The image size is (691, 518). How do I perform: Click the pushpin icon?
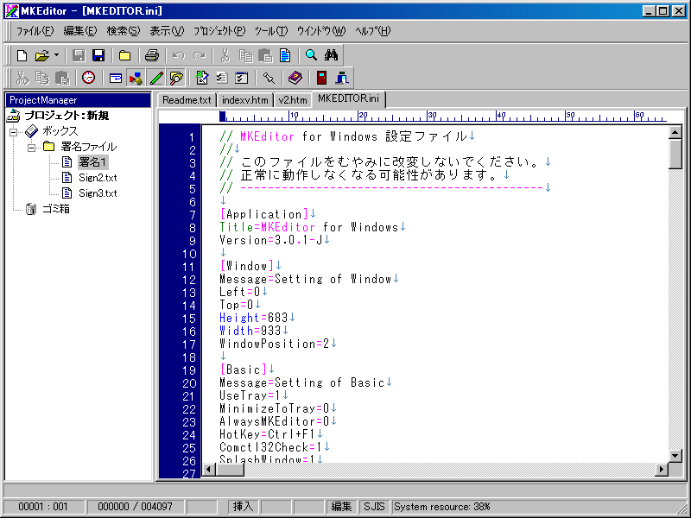pyautogui.click(x=269, y=79)
